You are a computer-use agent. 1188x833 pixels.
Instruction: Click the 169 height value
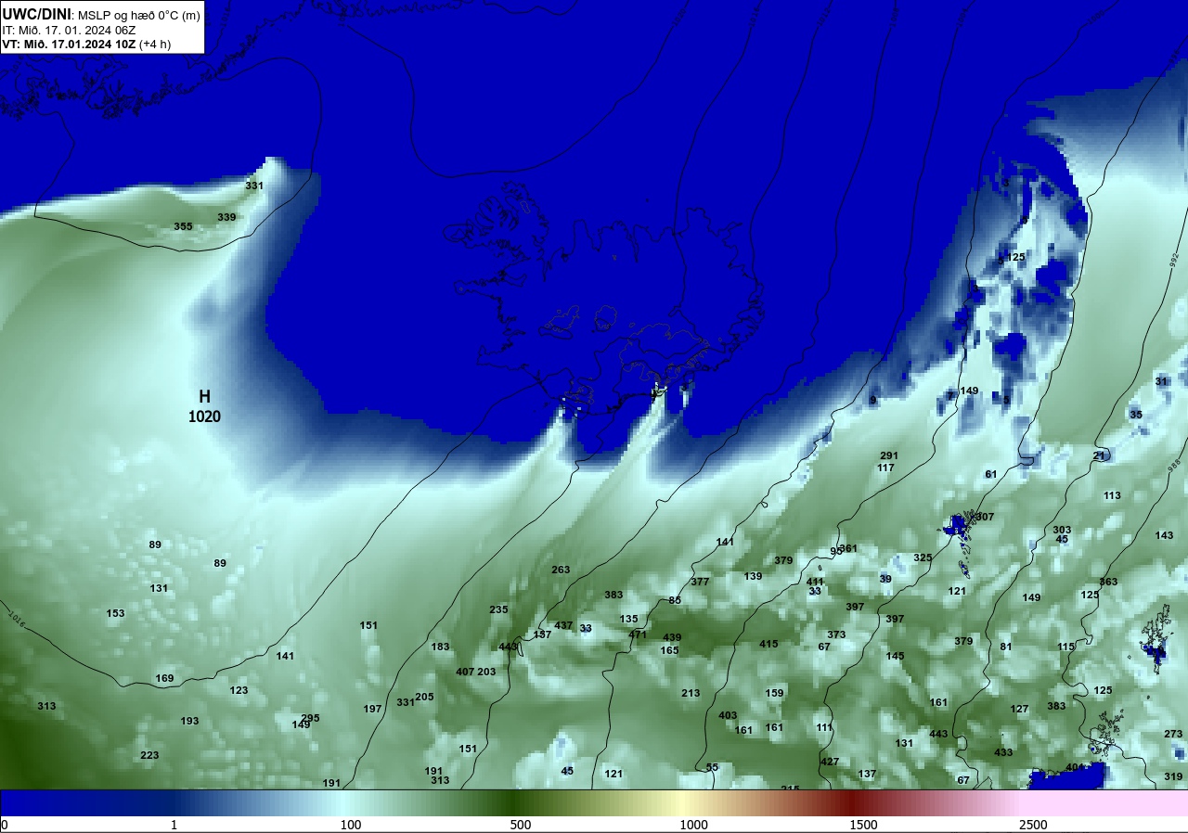[164, 678]
